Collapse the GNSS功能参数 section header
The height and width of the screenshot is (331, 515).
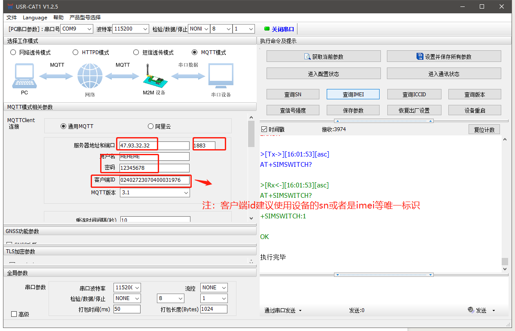[x=130, y=231]
